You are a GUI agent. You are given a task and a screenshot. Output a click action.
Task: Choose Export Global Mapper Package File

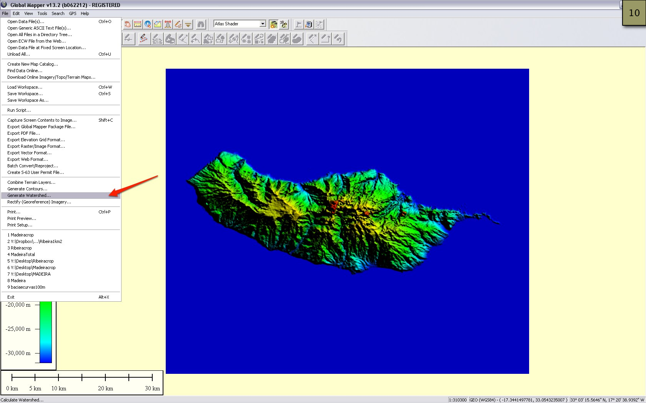pyautogui.click(x=61, y=127)
